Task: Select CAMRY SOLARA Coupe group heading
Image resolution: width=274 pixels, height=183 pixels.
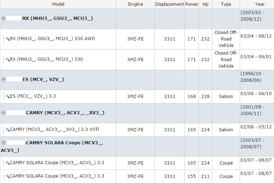Action: tap(52, 146)
